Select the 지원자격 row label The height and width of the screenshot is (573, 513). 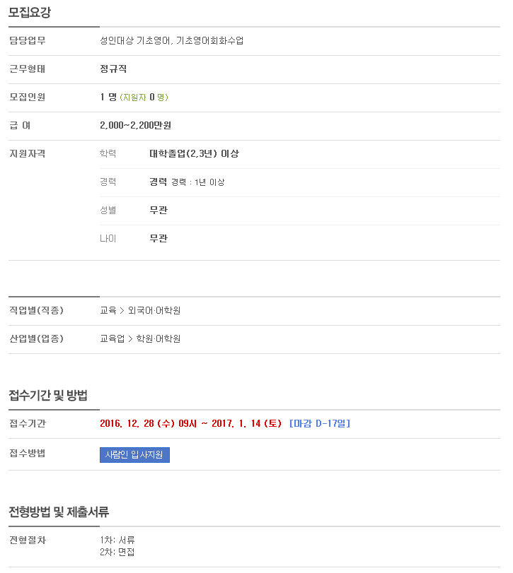click(x=28, y=153)
